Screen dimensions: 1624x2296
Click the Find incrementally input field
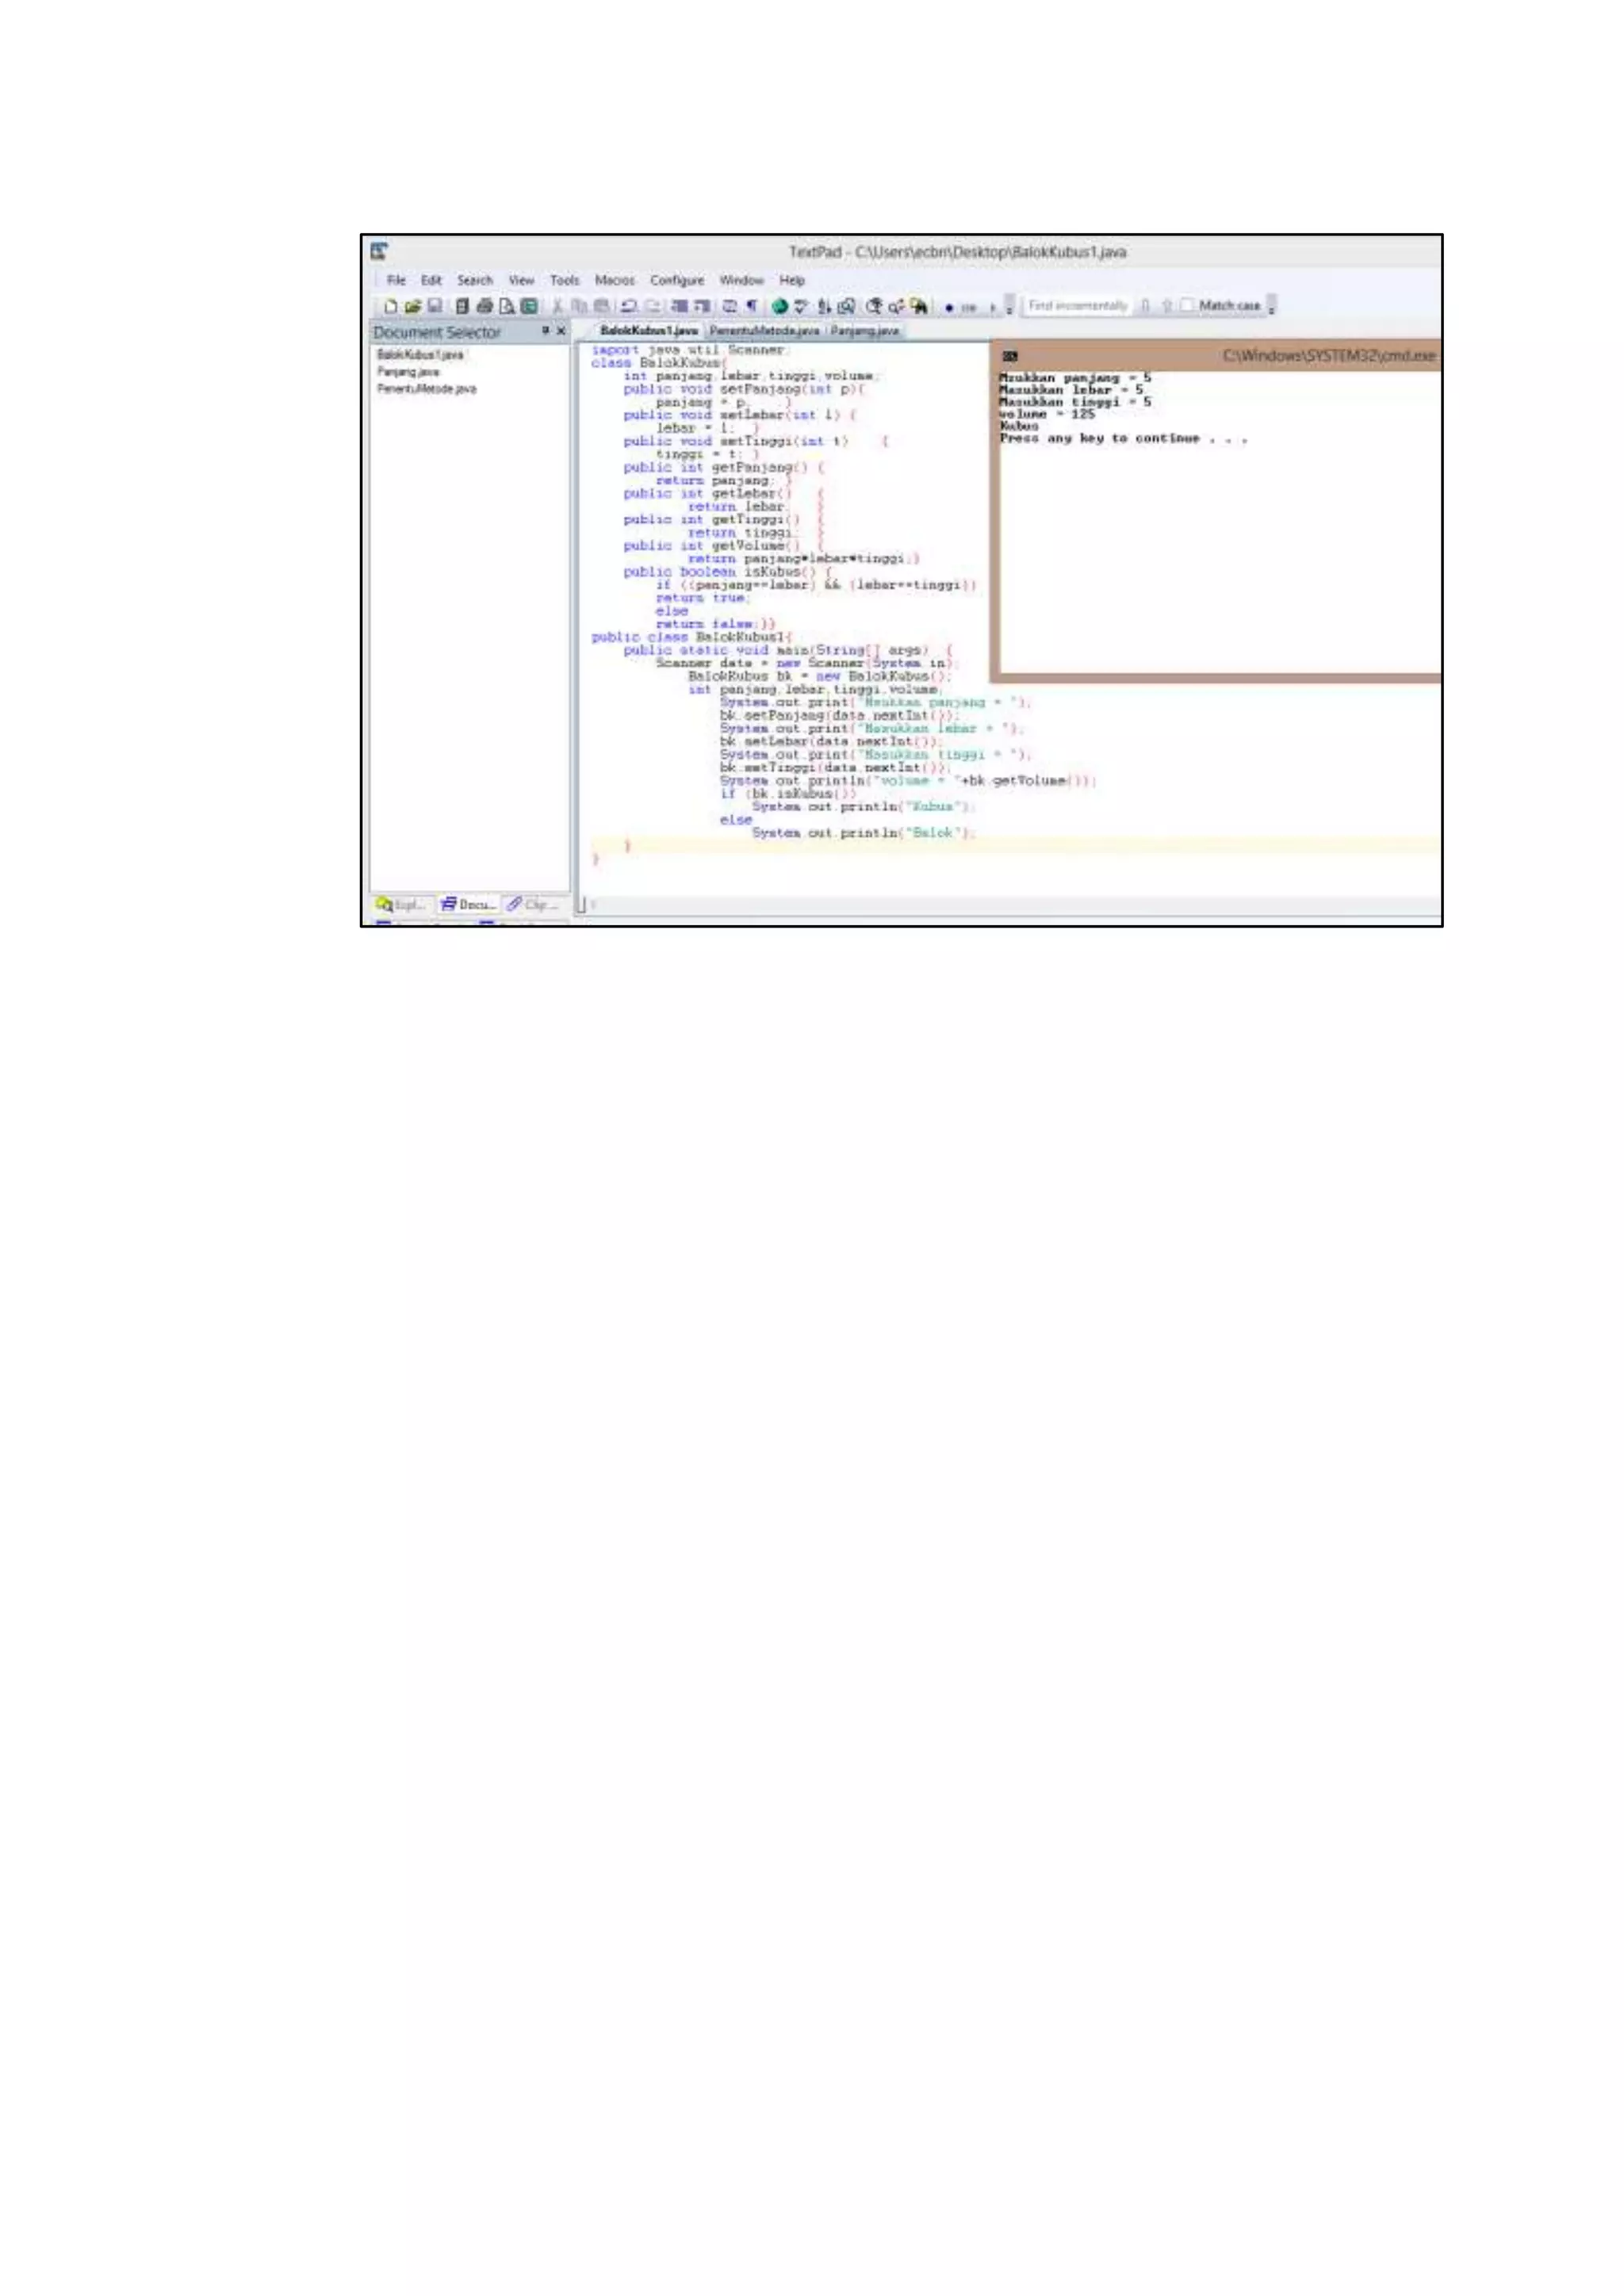[x=1077, y=306]
